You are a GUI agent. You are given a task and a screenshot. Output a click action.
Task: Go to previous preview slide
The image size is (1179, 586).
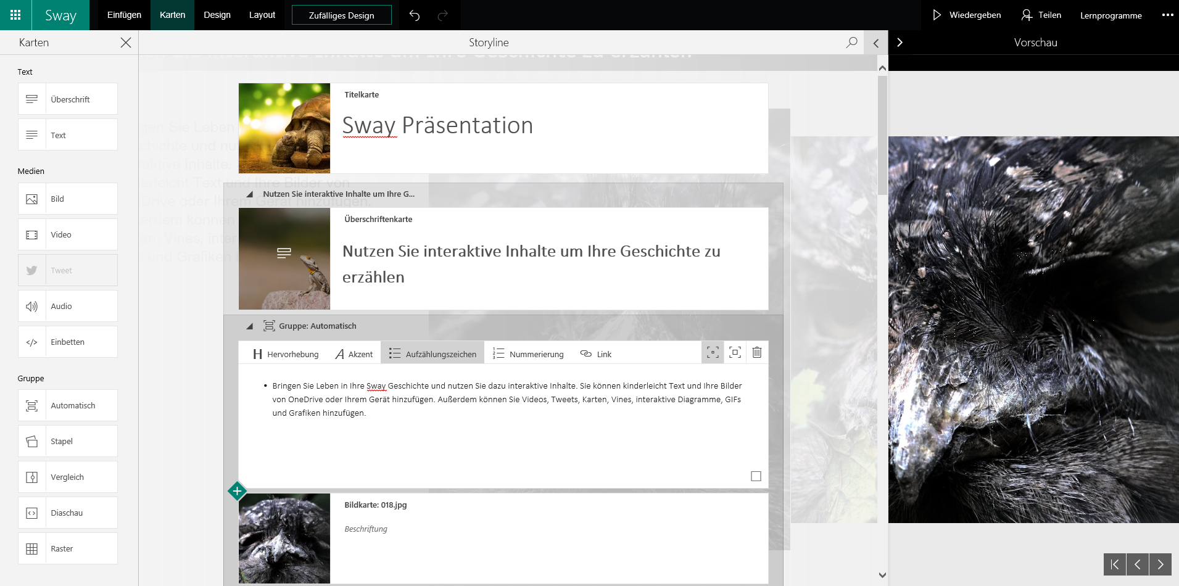click(x=1138, y=564)
